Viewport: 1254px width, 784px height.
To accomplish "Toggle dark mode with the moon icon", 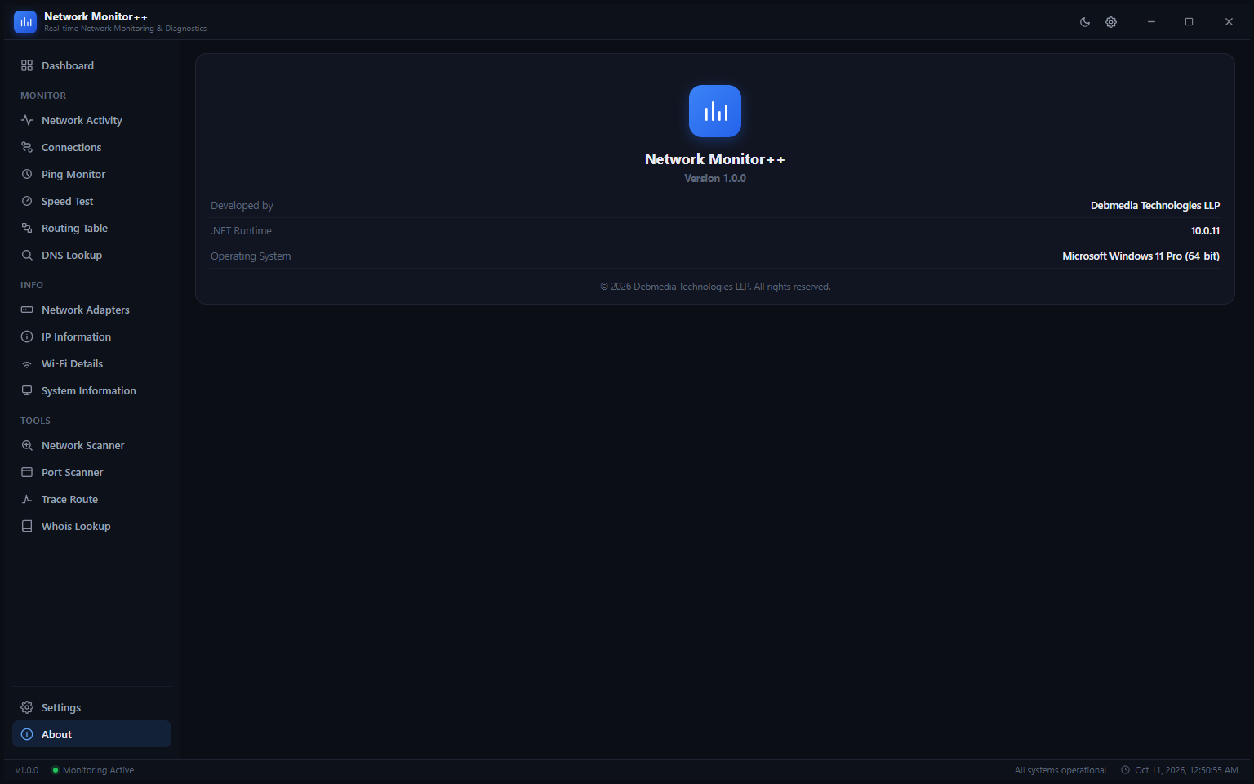I will point(1085,22).
